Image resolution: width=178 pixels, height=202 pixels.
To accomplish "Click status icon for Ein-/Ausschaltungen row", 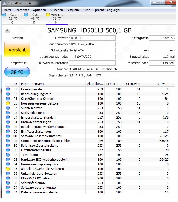I will click(8, 131).
